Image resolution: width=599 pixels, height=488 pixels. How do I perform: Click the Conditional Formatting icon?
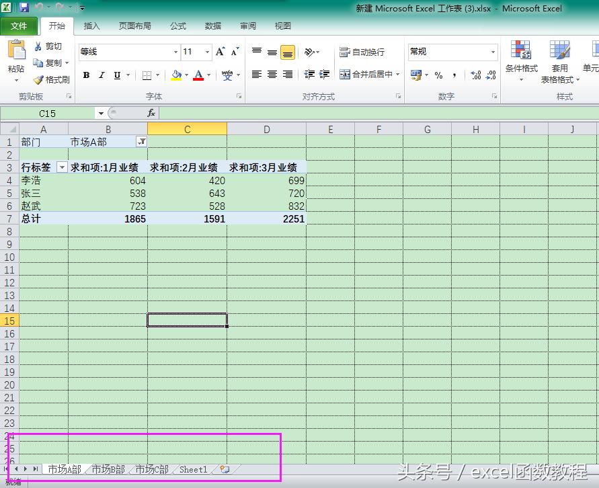coord(521,51)
